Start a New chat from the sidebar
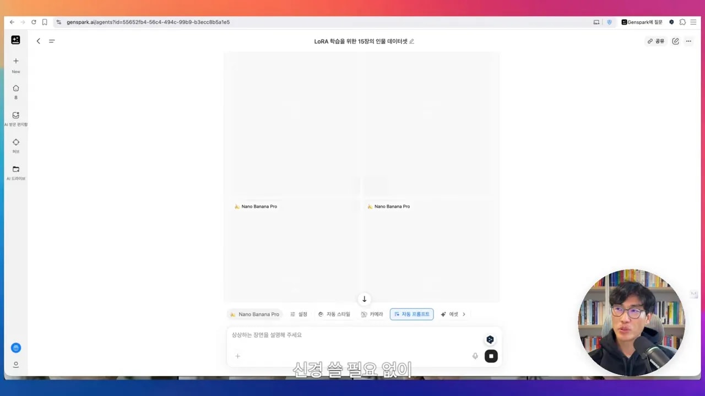Image resolution: width=705 pixels, height=396 pixels. [15, 63]
